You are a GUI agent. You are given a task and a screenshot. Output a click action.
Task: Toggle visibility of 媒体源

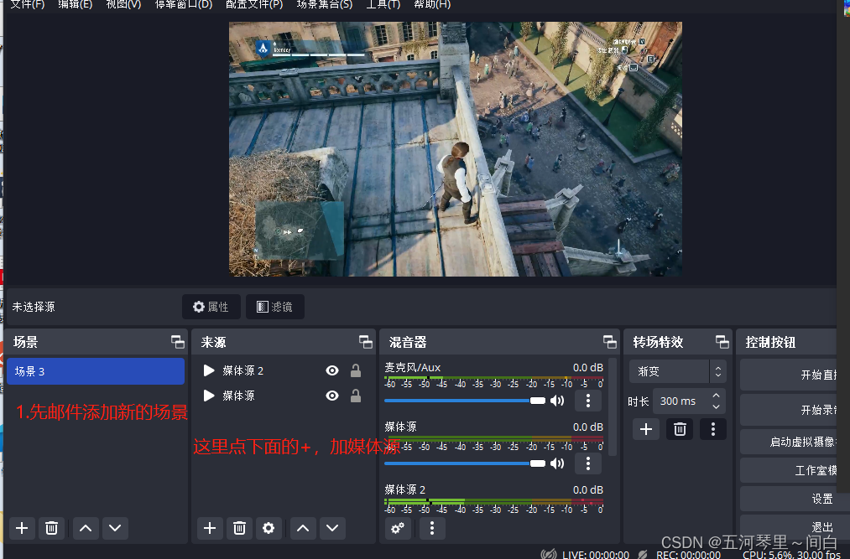[332, 396]
